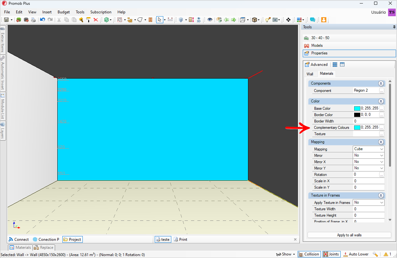Screen dimensions: 397x258
Task: Toggle the Joints button in status bar
Action: pos(331,254)
